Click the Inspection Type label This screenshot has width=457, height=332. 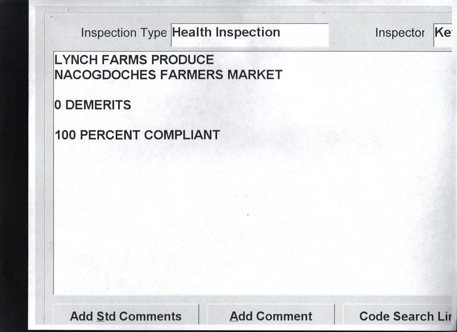(x=124, y=33)
